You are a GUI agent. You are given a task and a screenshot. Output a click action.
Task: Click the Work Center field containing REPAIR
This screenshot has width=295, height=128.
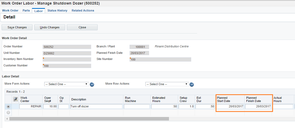31,107
